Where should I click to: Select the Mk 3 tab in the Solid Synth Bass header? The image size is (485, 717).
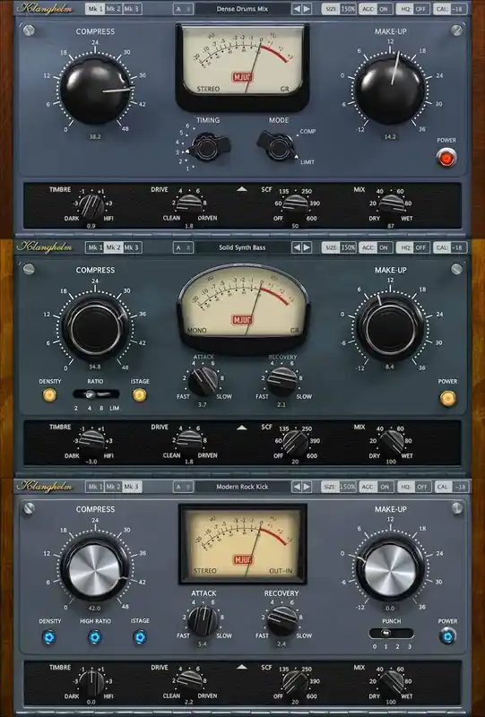tap(132, 247)
